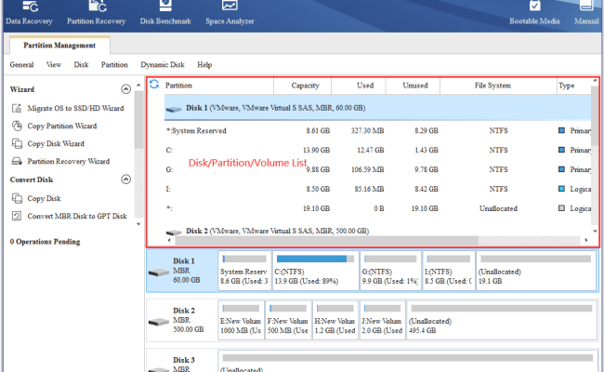Select the I: partition row
Screen dimensions: 604x372
coord(378,190)
